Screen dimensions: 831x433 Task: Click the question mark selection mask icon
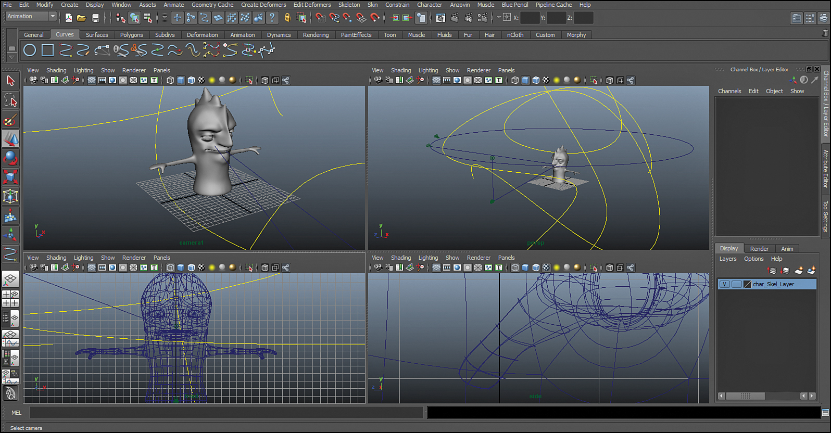point(272,18)
